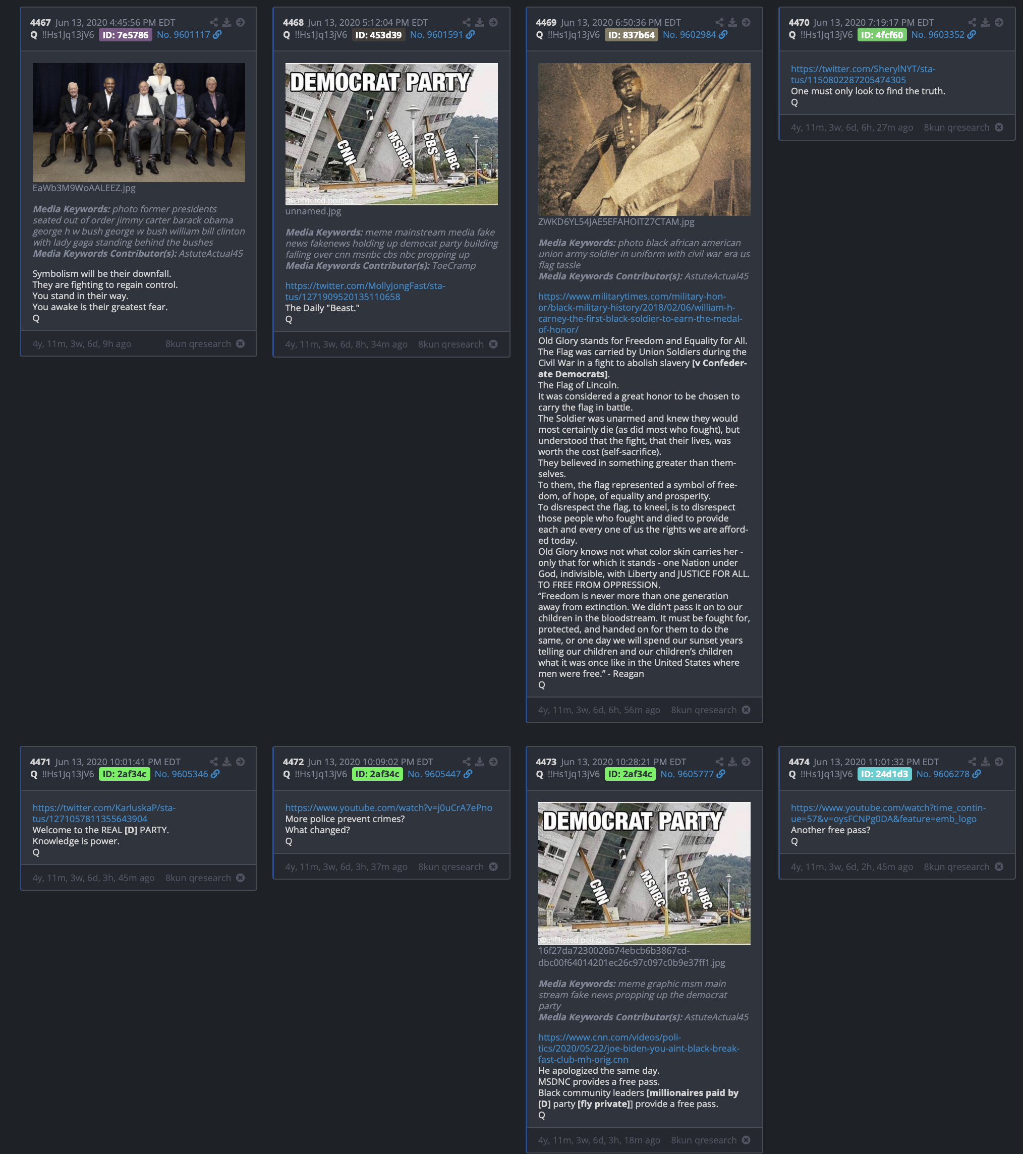
Task: Click the circled X icon in post 4472 footer
Action: 493,867
